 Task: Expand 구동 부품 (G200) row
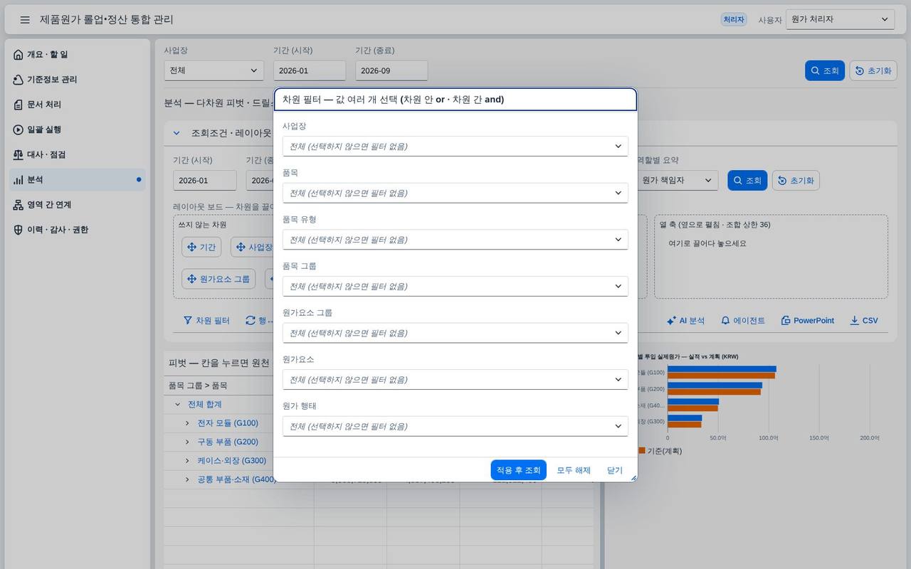pos(187,442)
